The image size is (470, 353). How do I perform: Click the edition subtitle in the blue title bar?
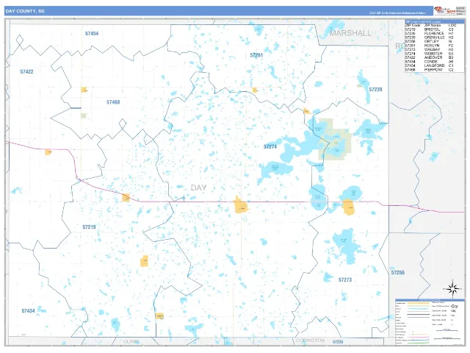(x=397, y=13)
